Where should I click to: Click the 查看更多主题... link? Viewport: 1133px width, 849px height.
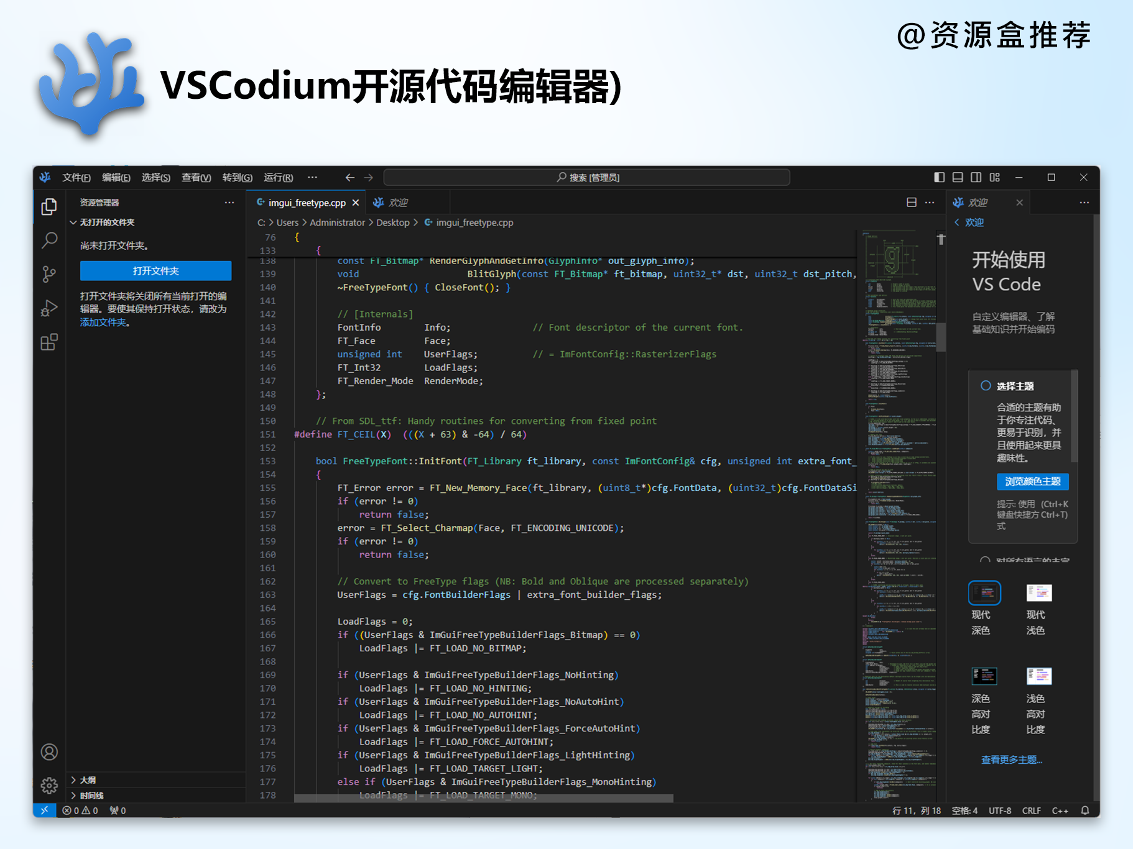(x=1011, y=760)
